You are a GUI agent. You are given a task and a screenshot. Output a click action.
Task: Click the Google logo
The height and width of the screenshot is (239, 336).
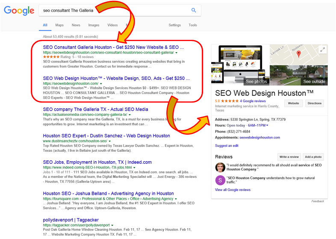pyautogui.click(x=19, y=11)
